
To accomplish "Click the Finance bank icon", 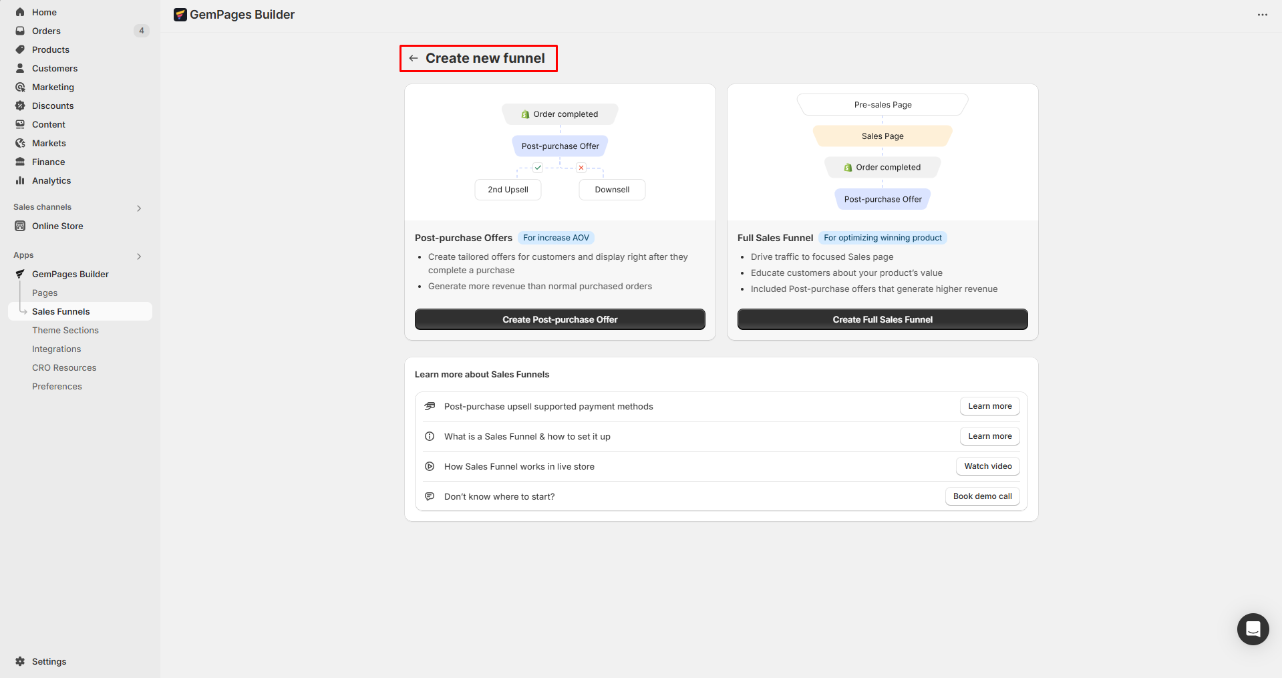I will point(20,162).
